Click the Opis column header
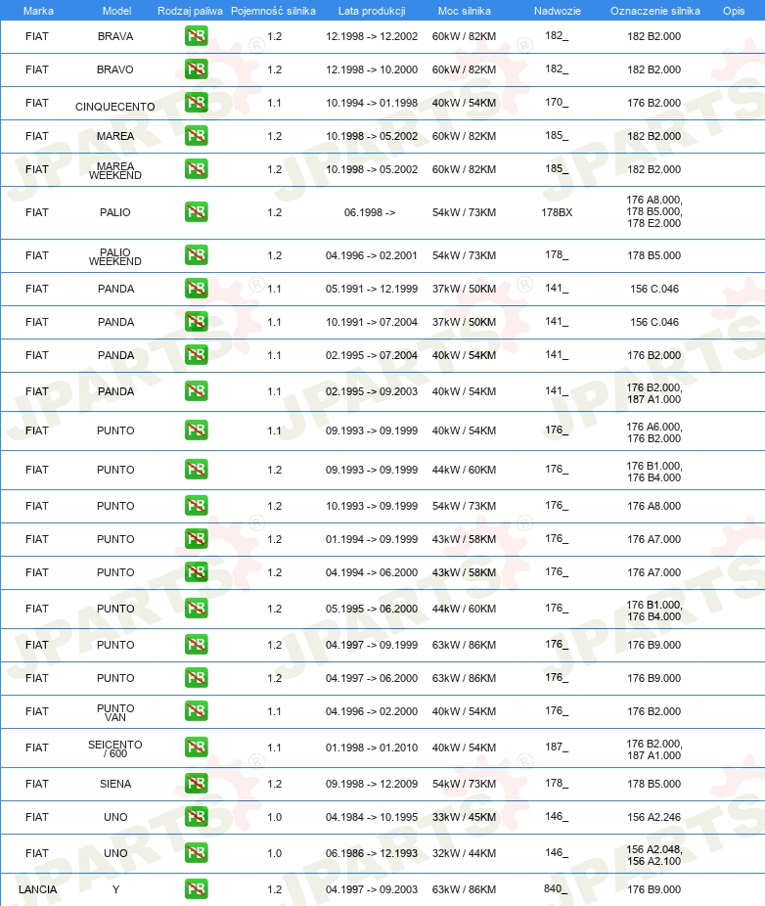The image size is (765, 906). pos(734,11)
